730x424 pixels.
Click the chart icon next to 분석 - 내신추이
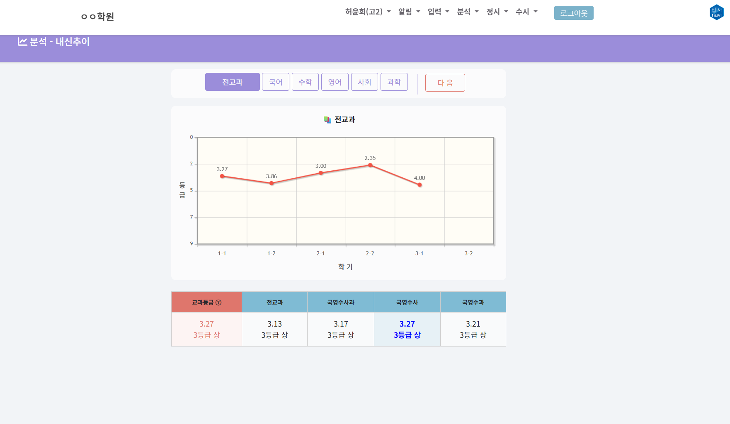tap(22, 42)
